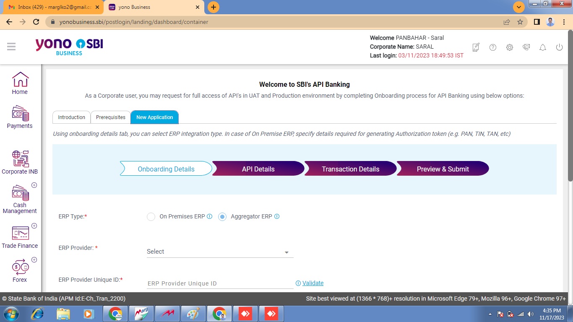The width and height of the screenshot is (573, 322).
Task: Show info for Aggregator ERP
Action: (x=277, y=216)
